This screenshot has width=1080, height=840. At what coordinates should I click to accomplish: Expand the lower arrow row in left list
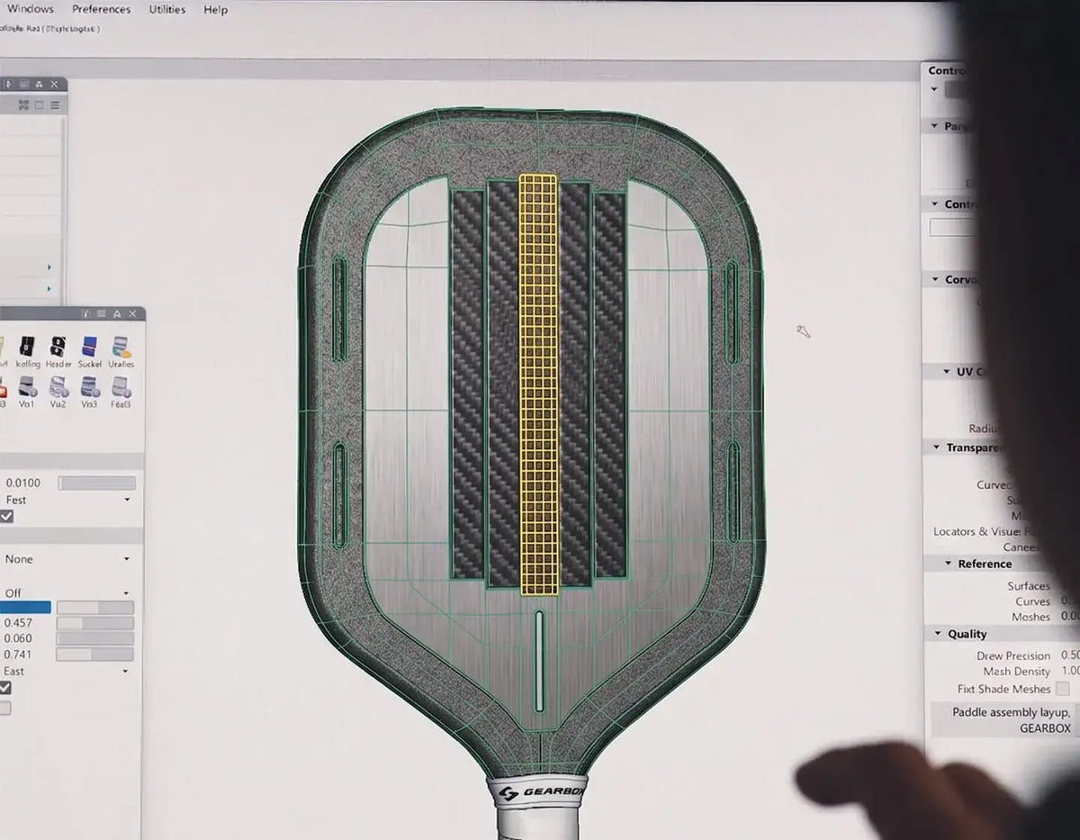(x=49, y=289)
